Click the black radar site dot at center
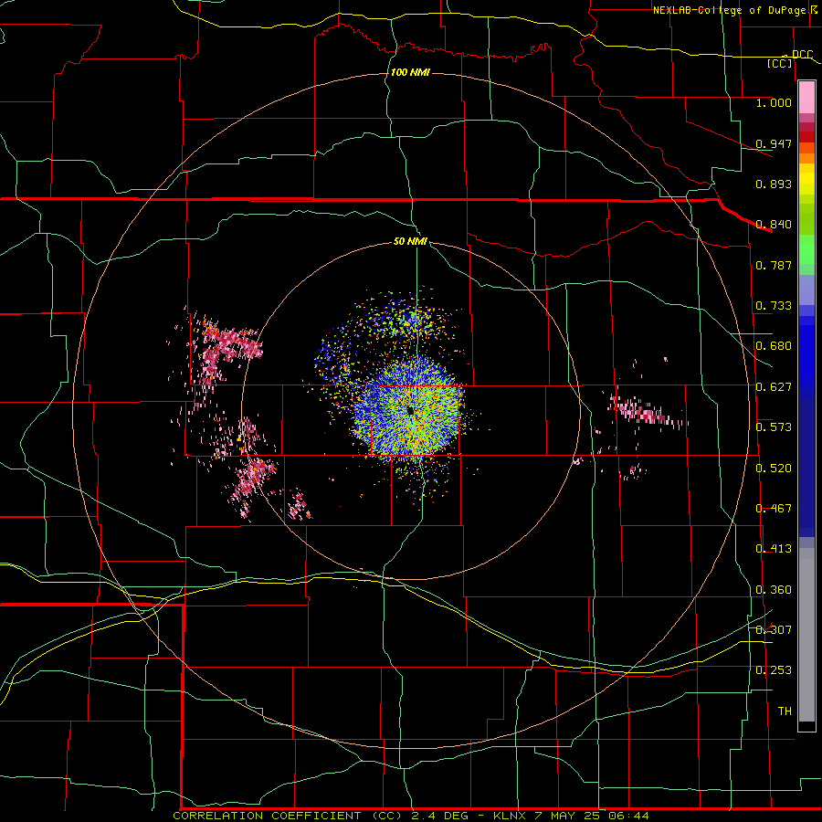 410,410
